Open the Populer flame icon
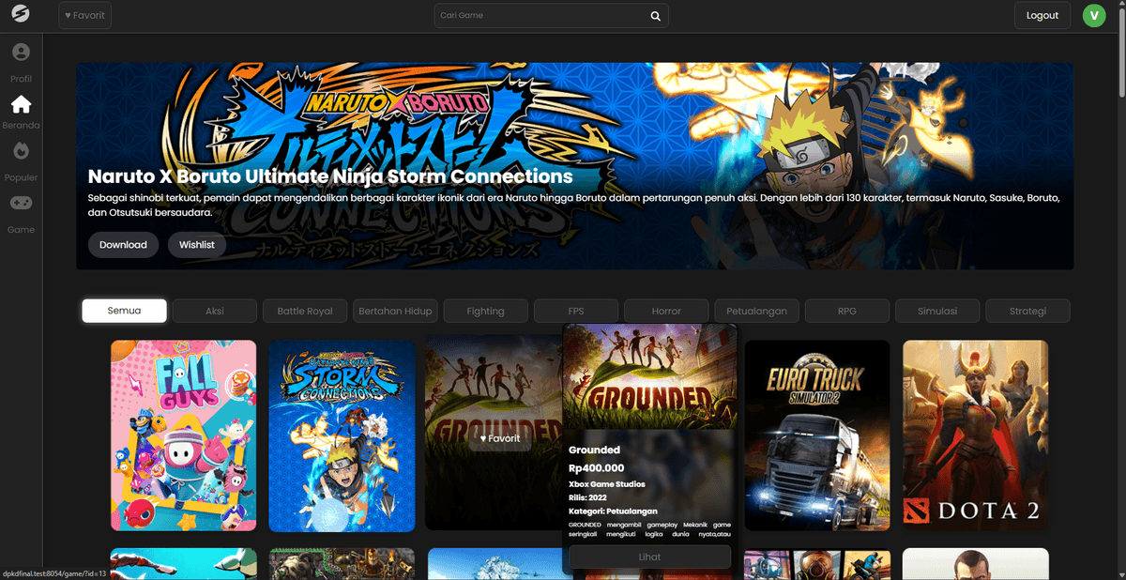This screenshot has height=580, width=1126. click(21, 151)
